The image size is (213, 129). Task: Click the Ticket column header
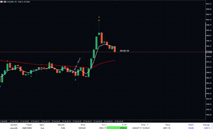(x=29, y=125)
